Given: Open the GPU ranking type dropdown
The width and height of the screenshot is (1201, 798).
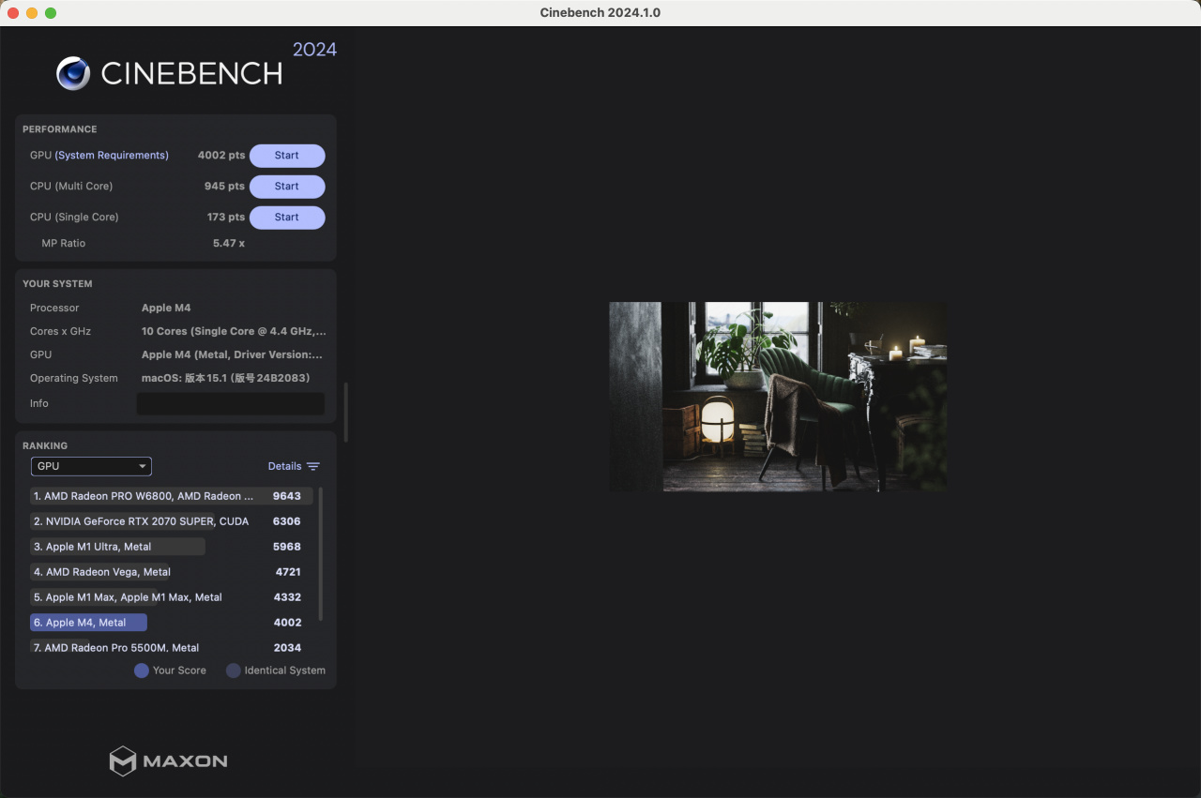Looking at the screenshot, I should pos(91,466).
